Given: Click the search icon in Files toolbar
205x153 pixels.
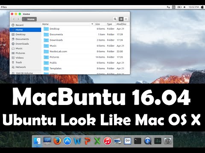Looking at the screenshot, I should click(115, 19).
